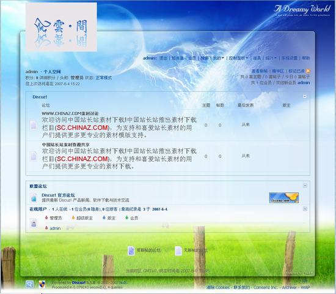Click the Discuz! link in the footer
Image resolution: width=336 pixels, height=294 pixels.
coord(79,282)
